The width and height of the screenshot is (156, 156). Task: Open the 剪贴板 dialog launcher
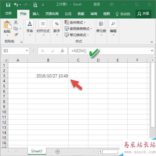[x=21, y=42]
